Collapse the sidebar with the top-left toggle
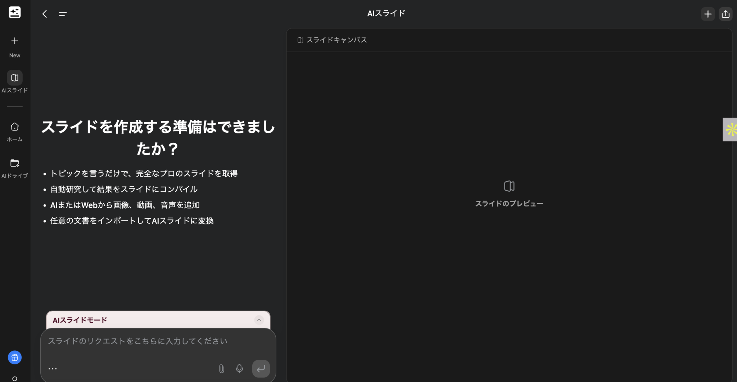Screen dimensions: 737x382 tap(62, 14)
